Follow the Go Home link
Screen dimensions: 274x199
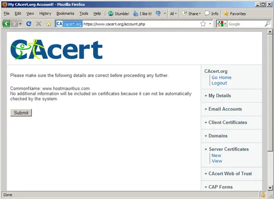pyautogui.click(x=221, y=77)
